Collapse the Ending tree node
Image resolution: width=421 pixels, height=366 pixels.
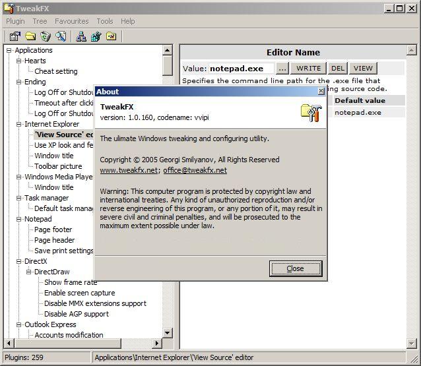18,82
